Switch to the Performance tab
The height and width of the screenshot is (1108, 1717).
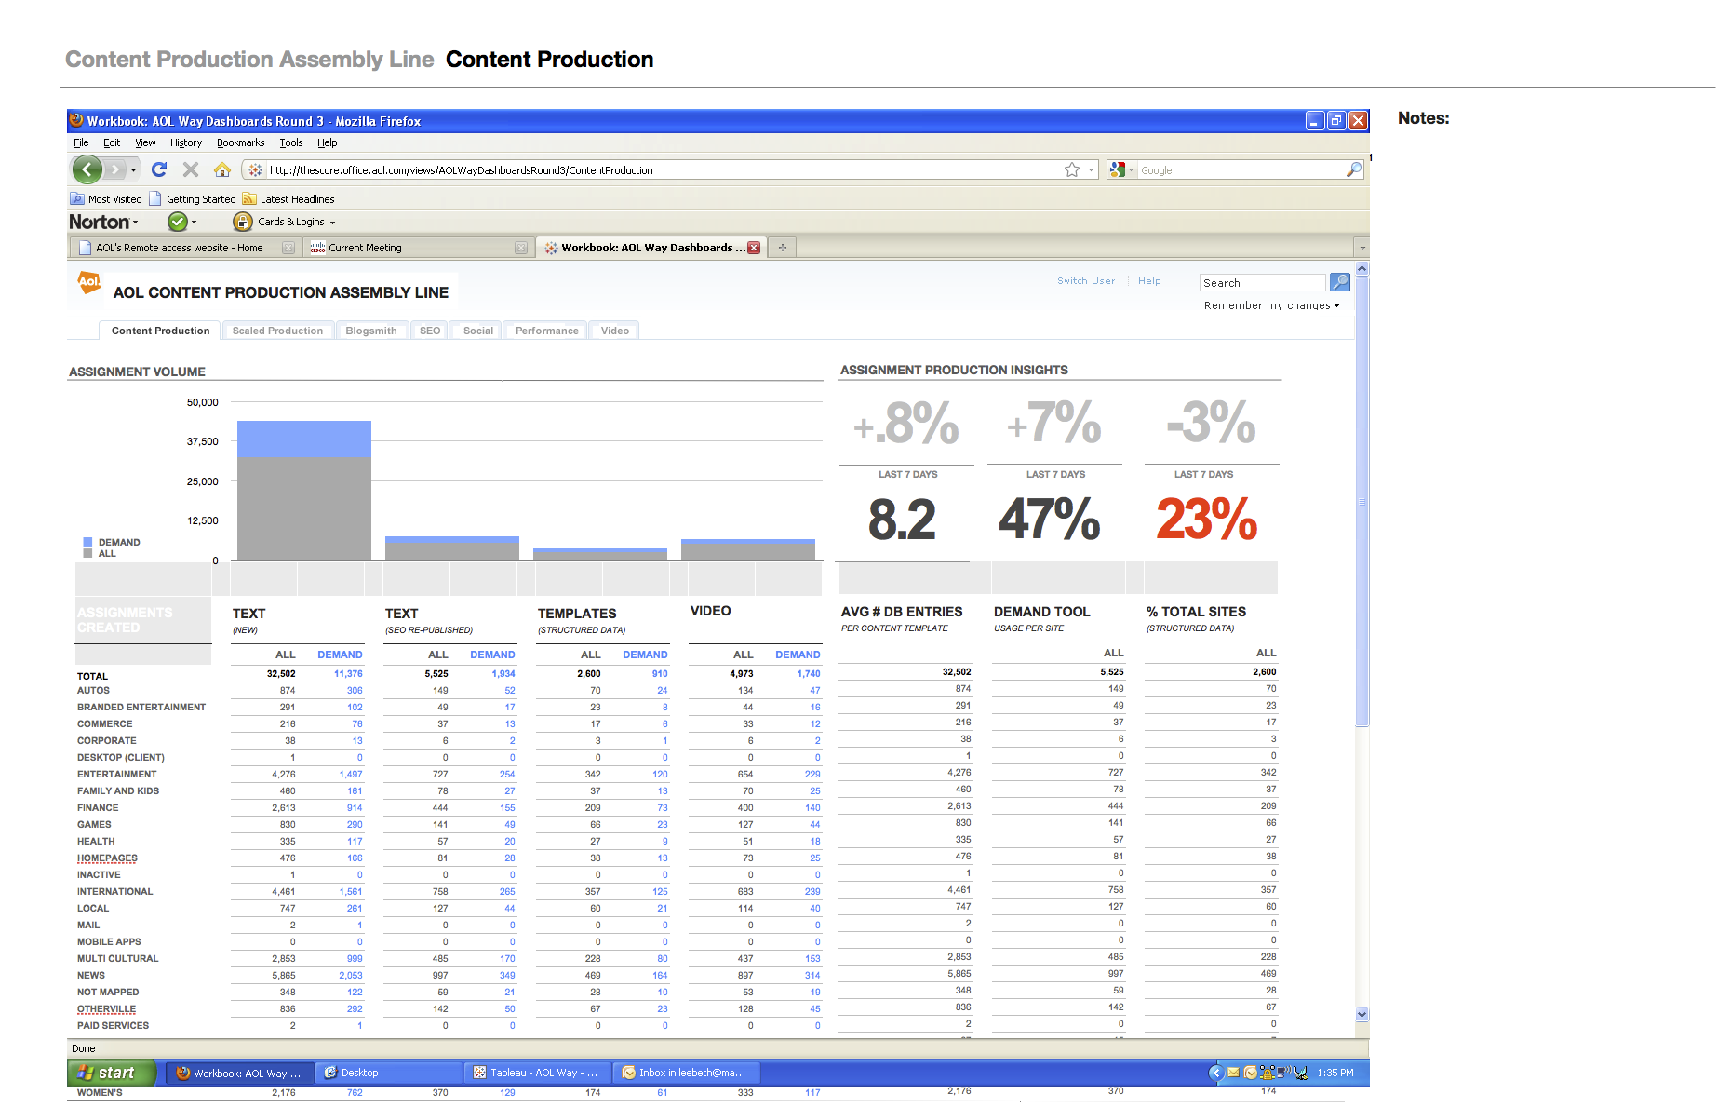click(x=547, y=331)
